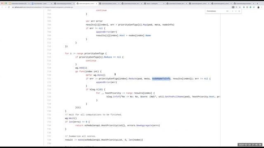
Task: Reload the GitHub page
Action: click(x=9, y=7)
